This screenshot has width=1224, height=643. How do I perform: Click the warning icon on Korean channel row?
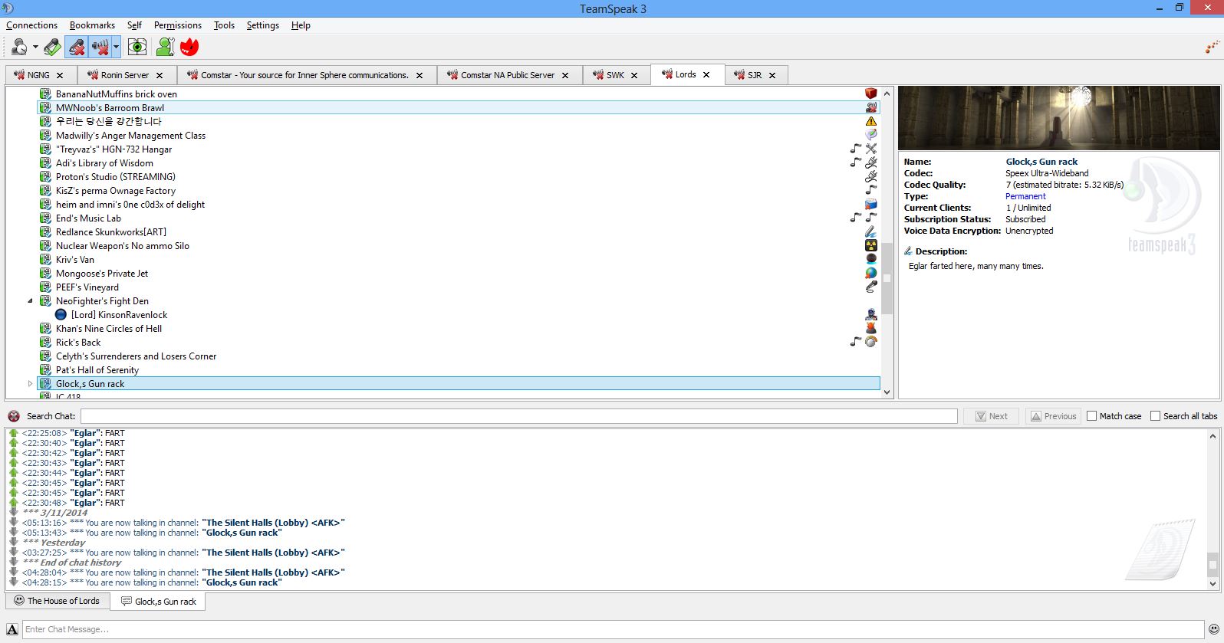[870, 121]
